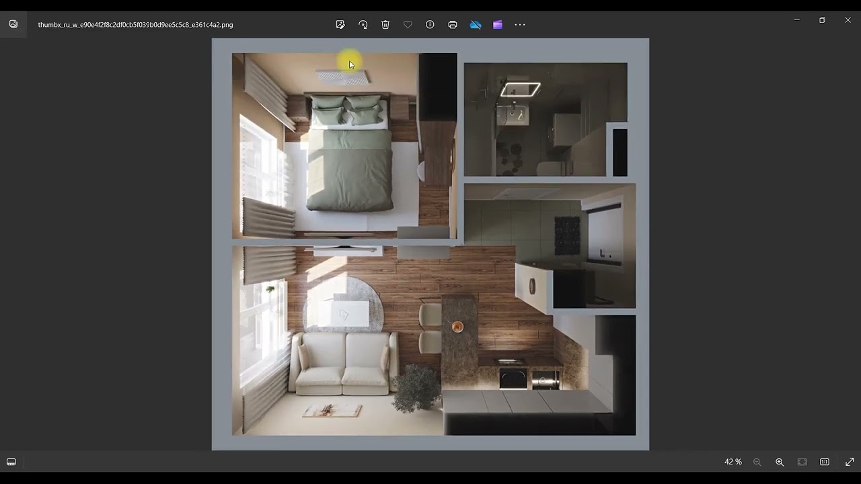Show file info with the info icon
This screenshot has height=484, width=861.
coord(430,25)
